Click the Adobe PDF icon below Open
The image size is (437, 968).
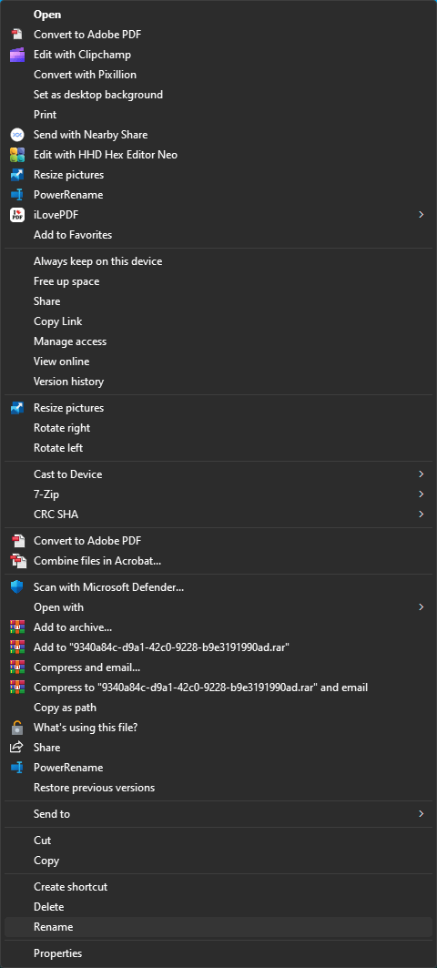pos(17,35)
